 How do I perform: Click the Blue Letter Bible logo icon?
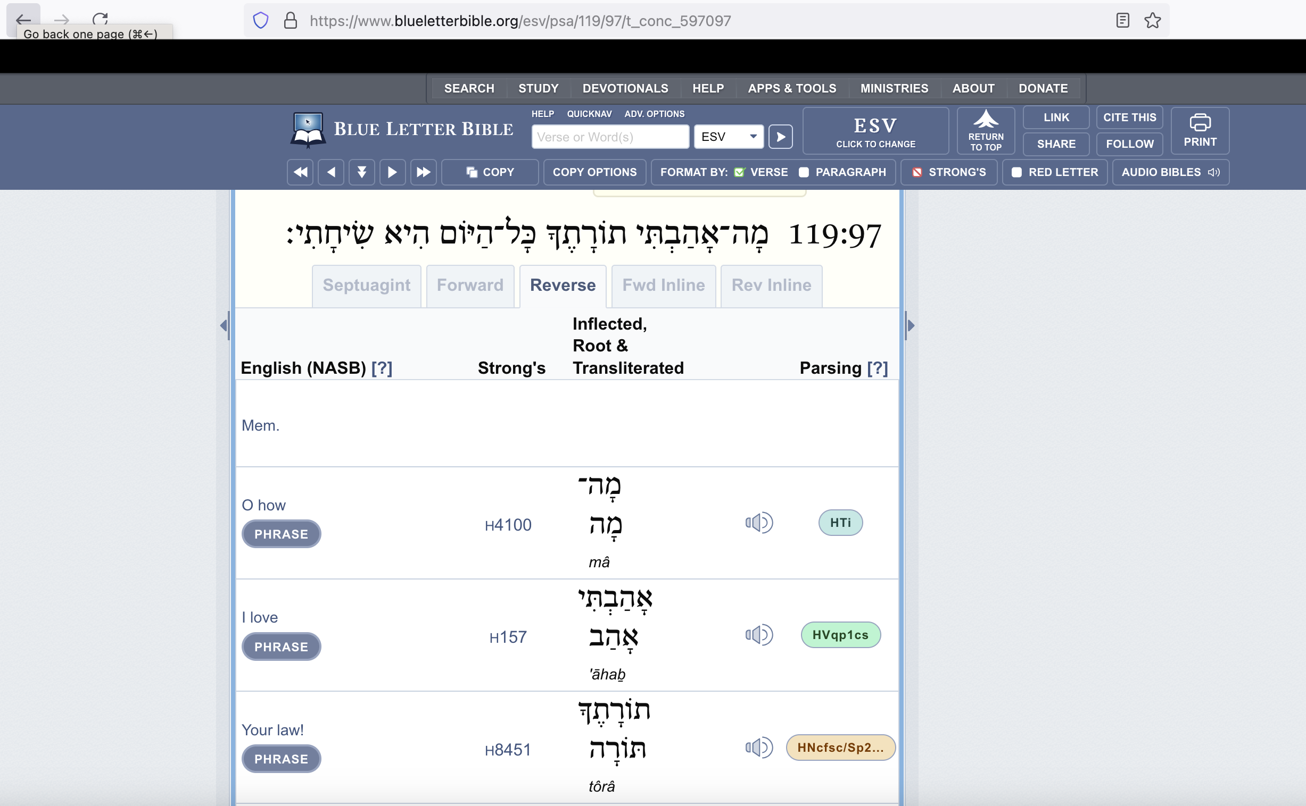tap(308, 130)
